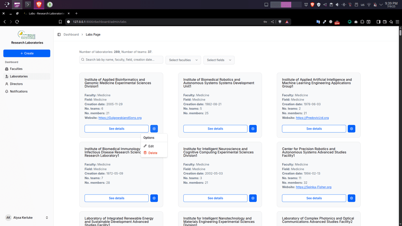Click the Brave Shields icon in address bar
402x226 pixels.
coord(280,22)
